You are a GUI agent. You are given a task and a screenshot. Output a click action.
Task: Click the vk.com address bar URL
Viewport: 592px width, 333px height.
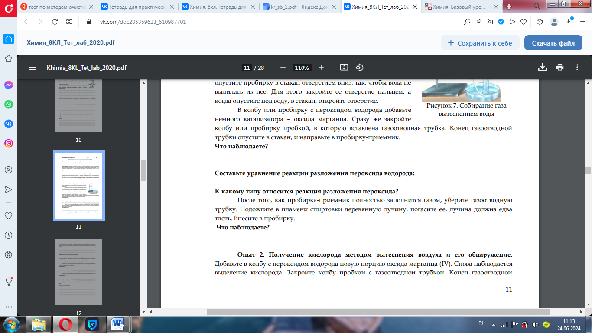tap(143, 22)
